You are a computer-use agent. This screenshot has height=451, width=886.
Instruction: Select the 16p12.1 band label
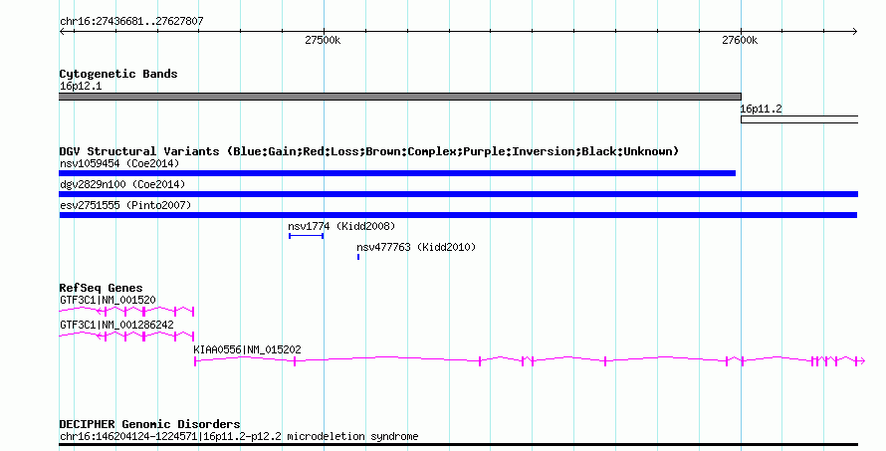(81, 87)
